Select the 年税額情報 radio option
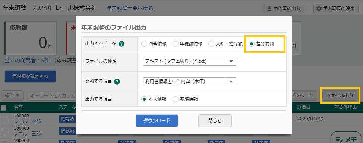The width and height of the screenshot is (363, 143). click(x=176, y=44)
